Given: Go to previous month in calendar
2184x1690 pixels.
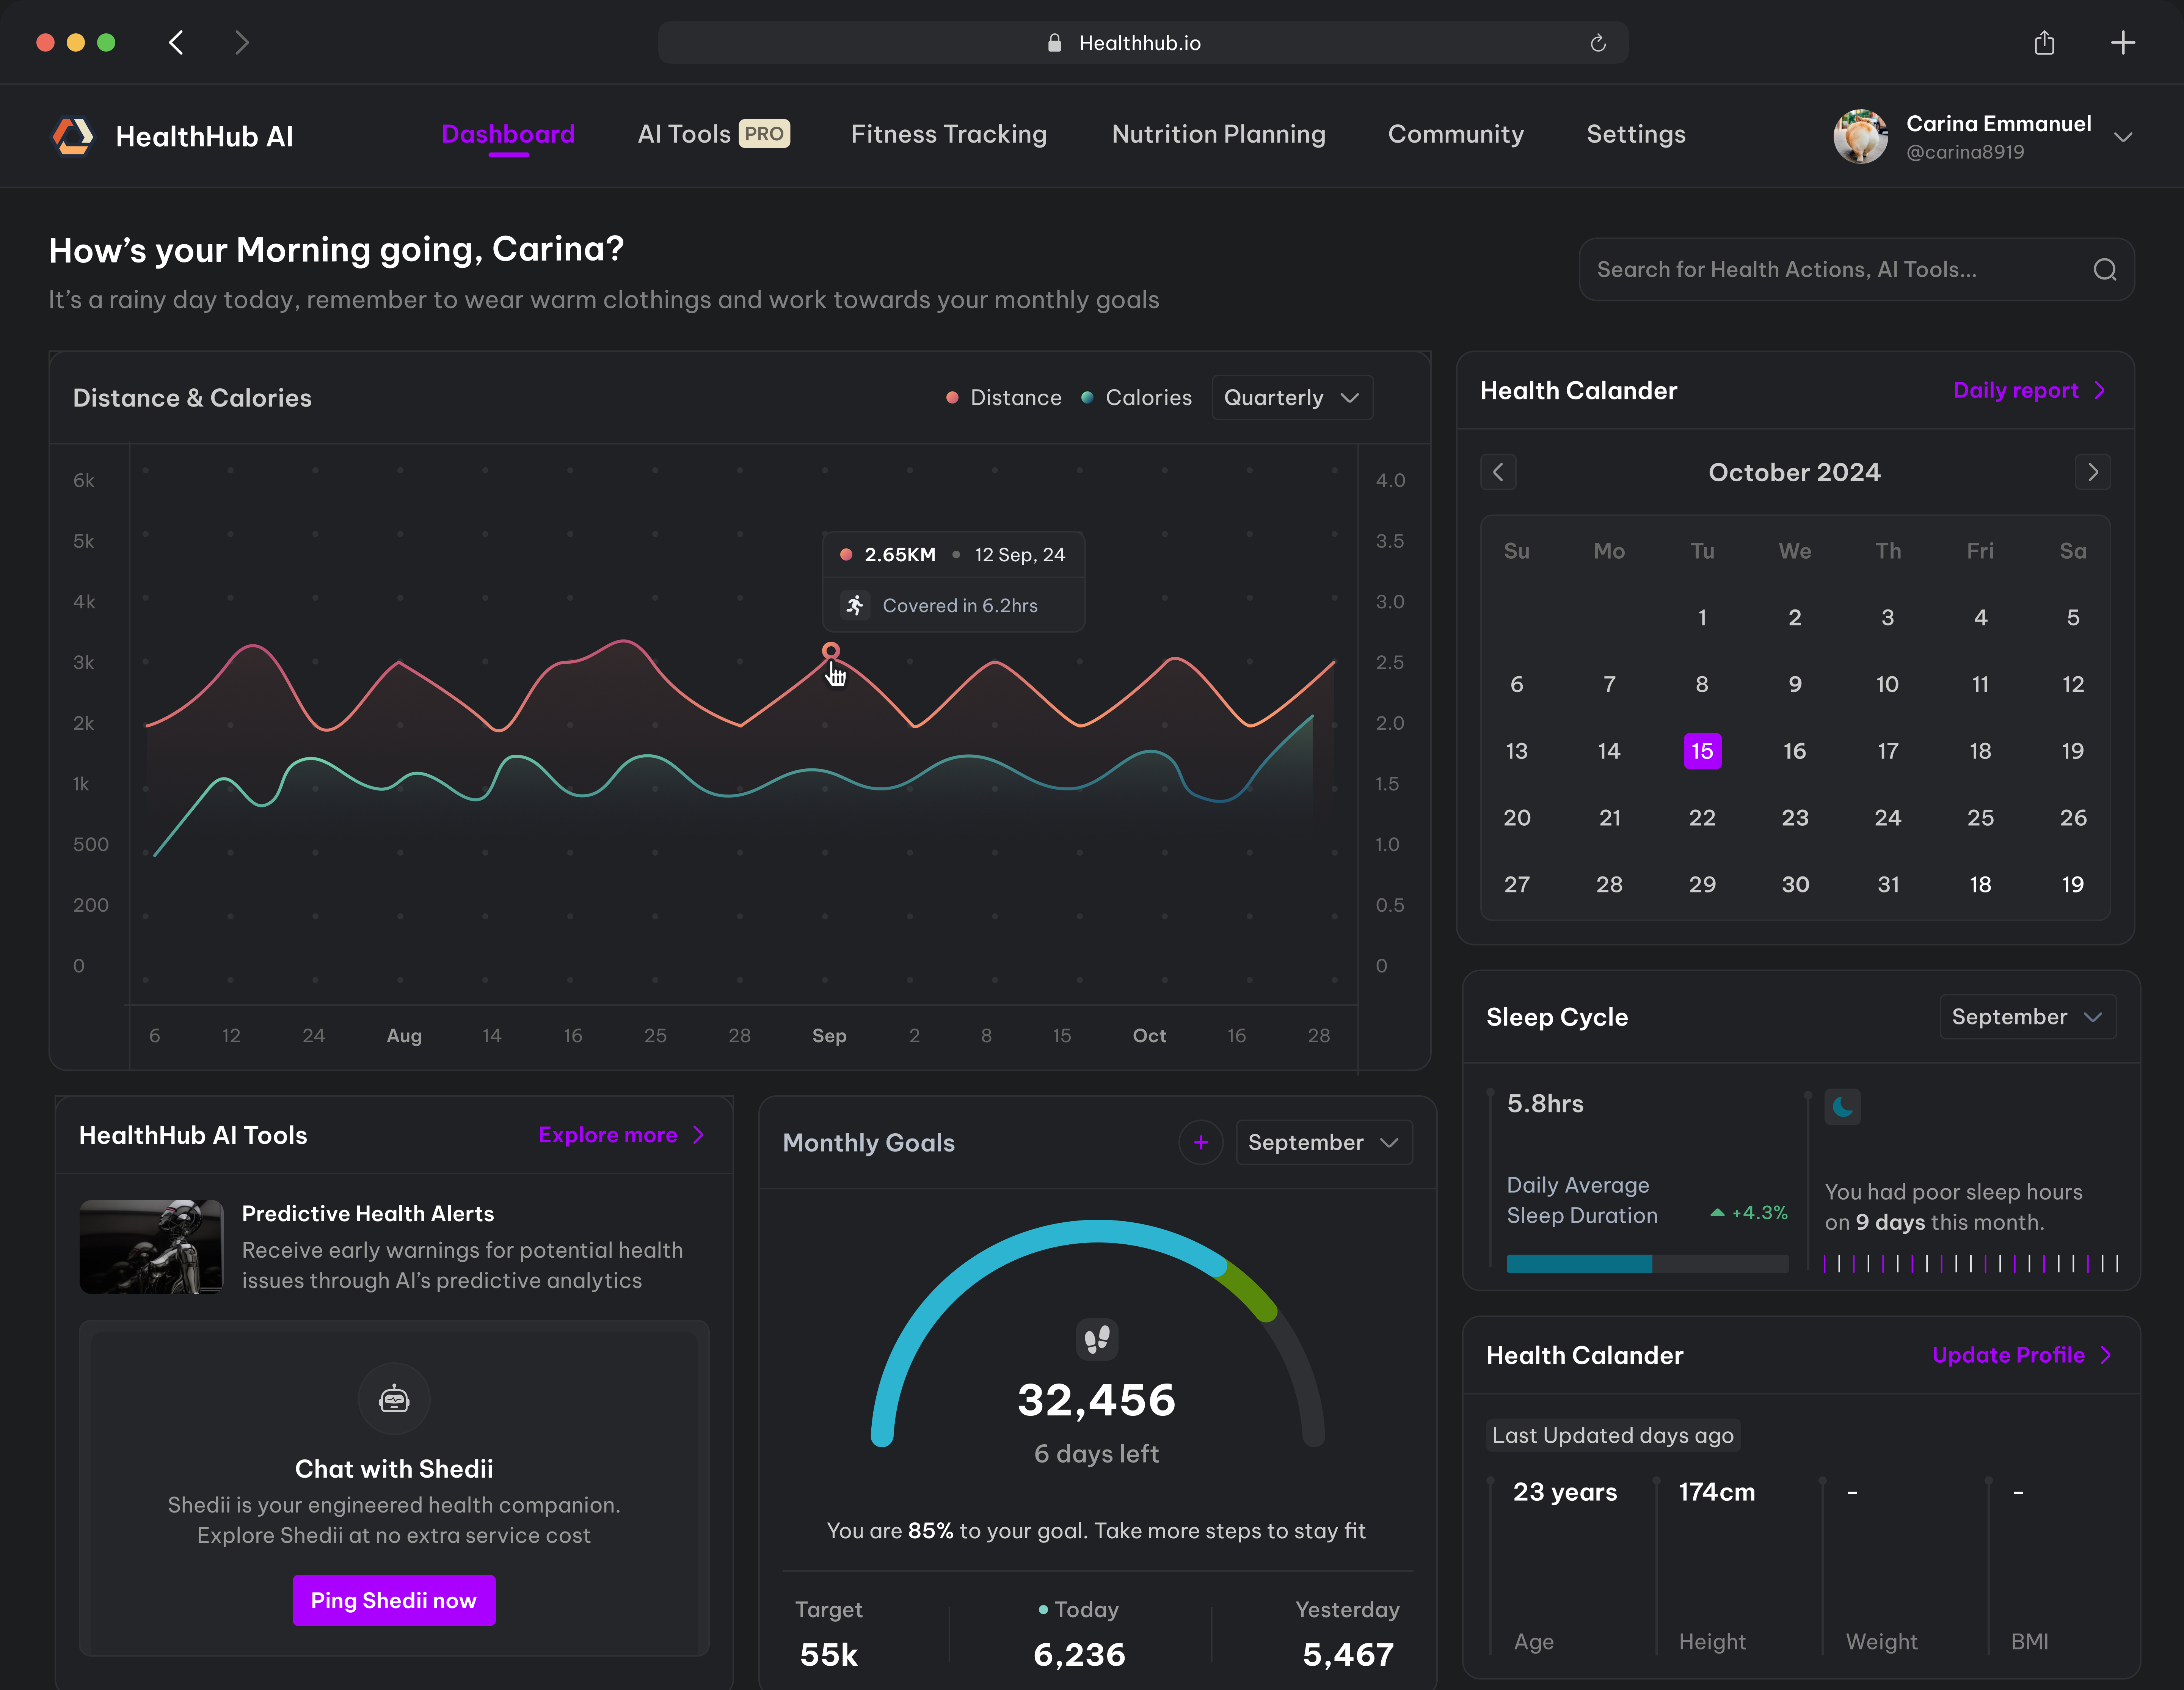Looking at the screenshot, I should (x=1498, y=472).
